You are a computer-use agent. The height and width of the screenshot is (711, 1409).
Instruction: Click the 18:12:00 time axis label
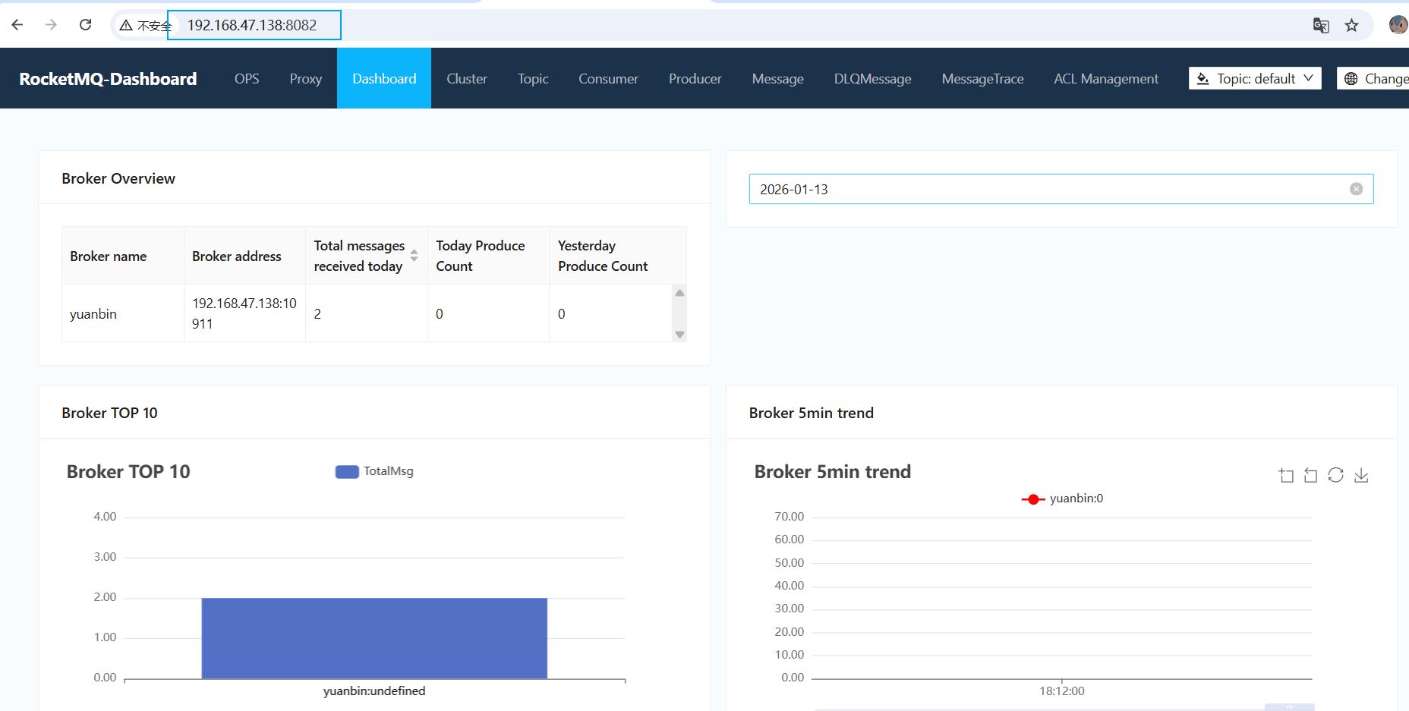tap(1061, 691)
